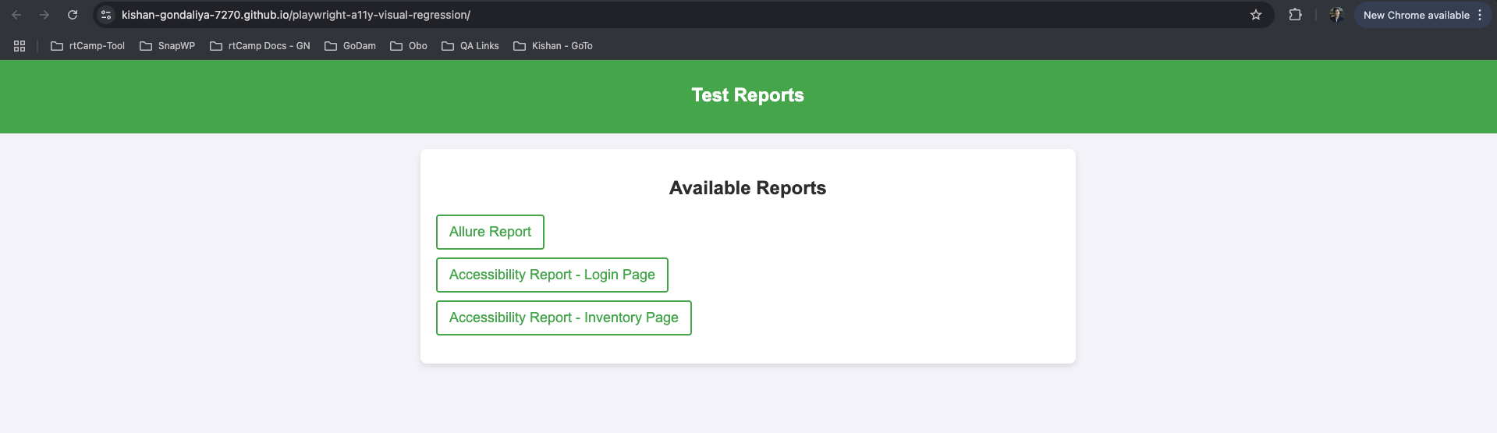1497x433 pixels.
Task: Open the Allure Report link
Action: [x=490, y=232]
